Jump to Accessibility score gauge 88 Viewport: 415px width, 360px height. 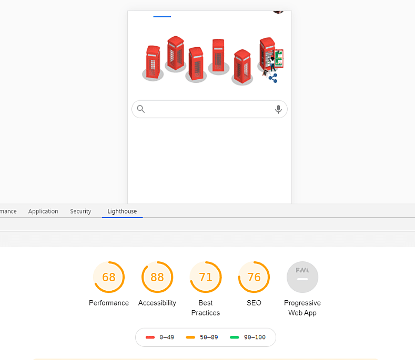click(x=157, y=277)
